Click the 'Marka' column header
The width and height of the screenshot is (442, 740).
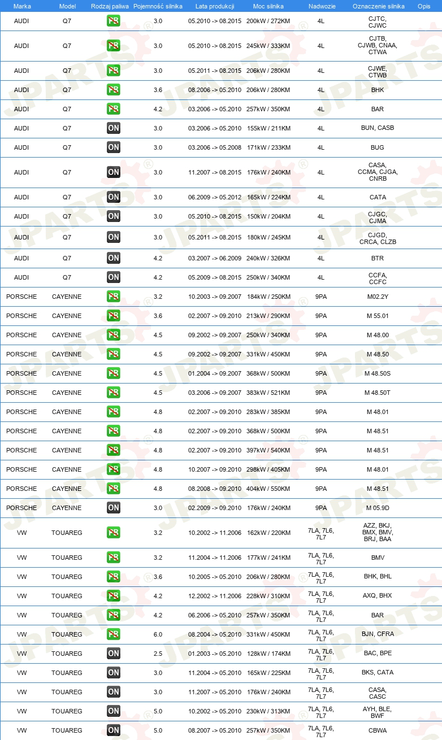[x=22, y=6]
